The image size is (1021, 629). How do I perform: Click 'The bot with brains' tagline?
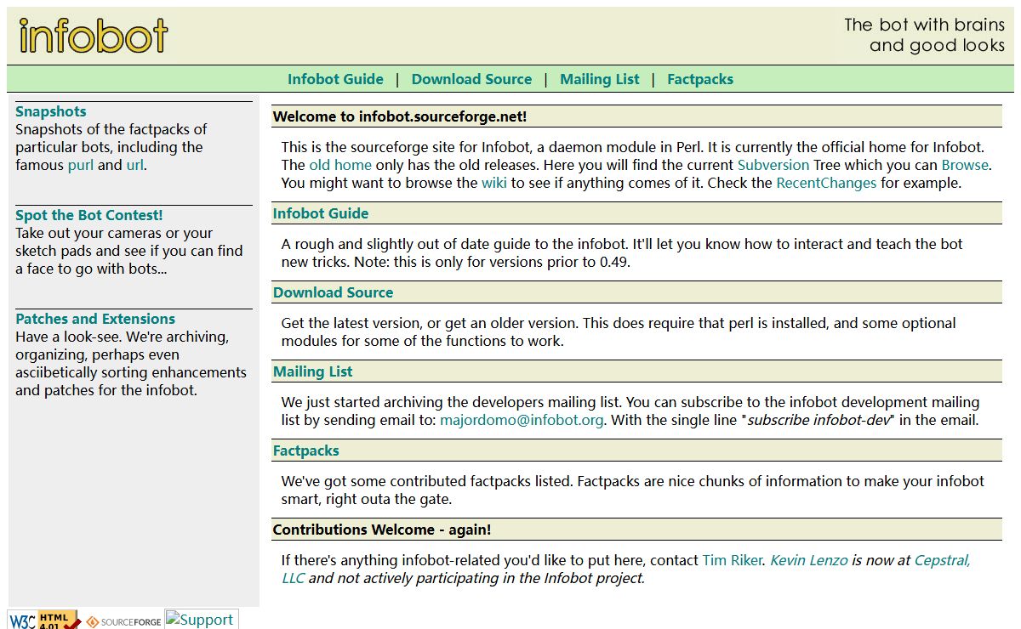click(924, 25)
